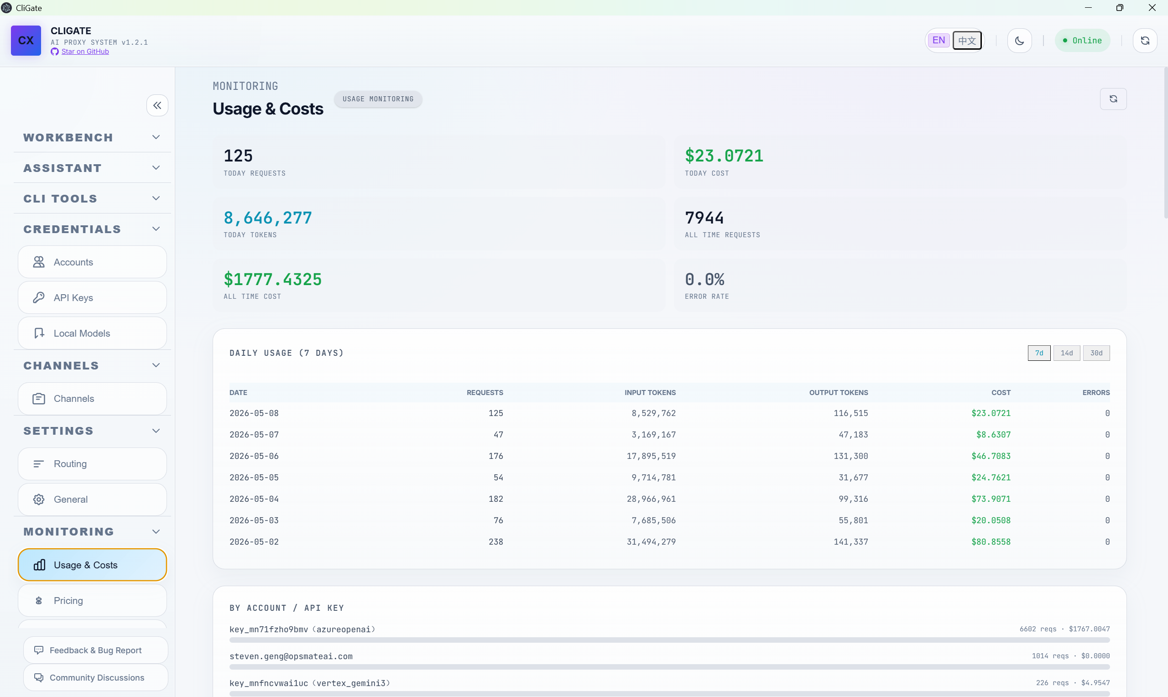Click the Usage & Costs chart icon

pyautogui.click(x=39, y=565)
